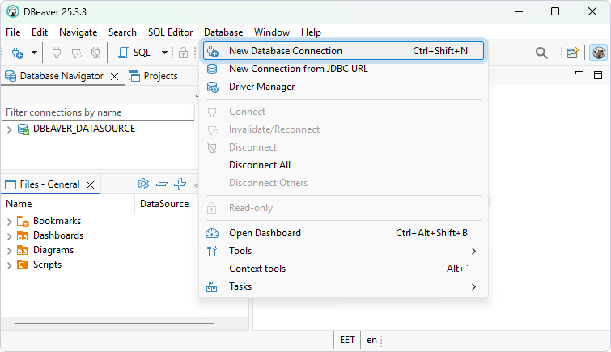Choose Open Dashboard menu entry
Viewport: 611px width, 352px height.
point(343,233)
